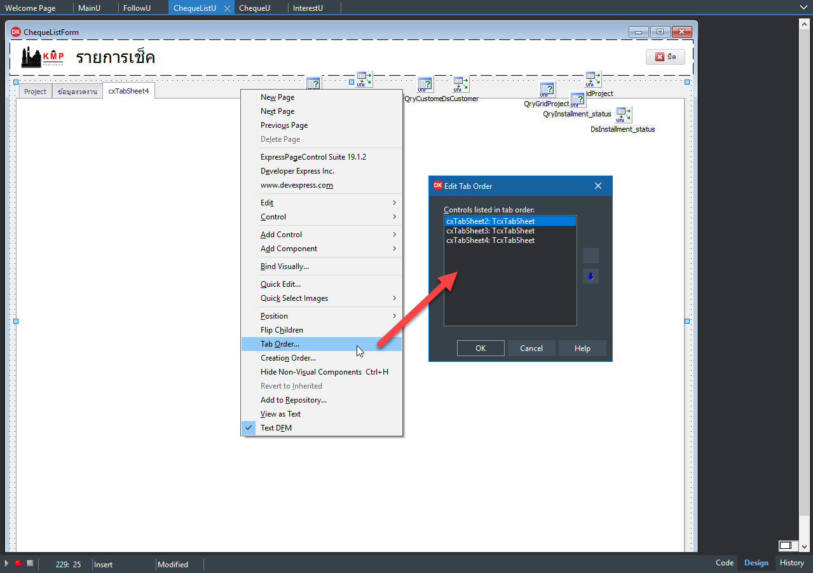Viewport: 813px width, 573px height.
Task: Expand the Add Component submenu
Action: click(289, 248)
